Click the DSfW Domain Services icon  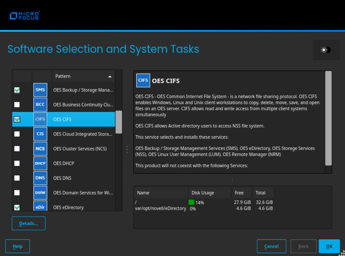tap(40, 193)
